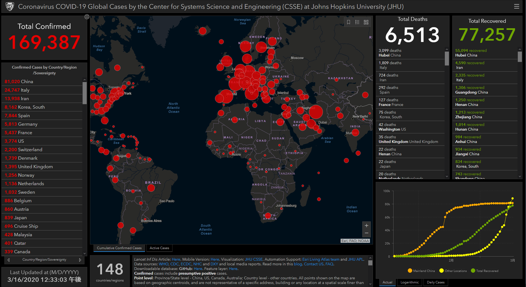Open the Lancet Inf Dis Article 'Here' link
526x287 pixels.
pyautogui.click(x=176, y=259)
